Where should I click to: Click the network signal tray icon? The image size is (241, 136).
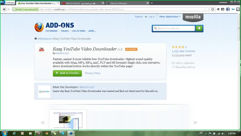[x=219, y=133]
